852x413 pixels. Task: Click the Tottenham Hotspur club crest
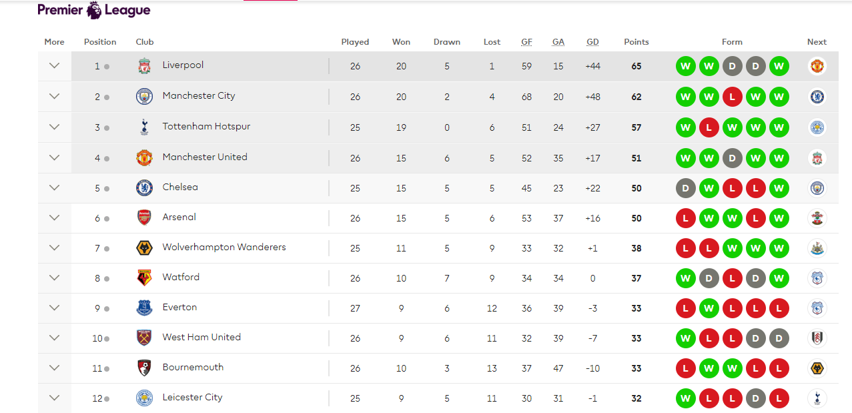click(144, 127)
